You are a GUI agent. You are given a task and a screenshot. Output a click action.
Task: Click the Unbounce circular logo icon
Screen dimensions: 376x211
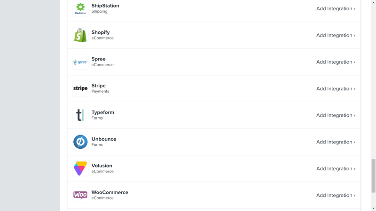[x=80, y=142]
